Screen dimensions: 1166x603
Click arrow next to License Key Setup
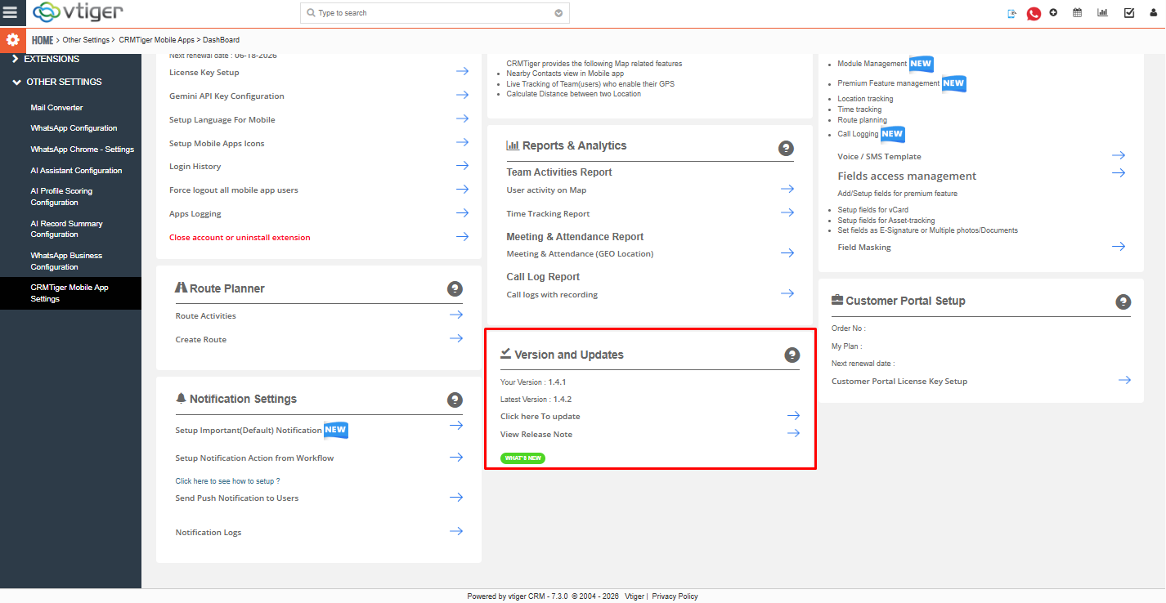click(462, 71)
